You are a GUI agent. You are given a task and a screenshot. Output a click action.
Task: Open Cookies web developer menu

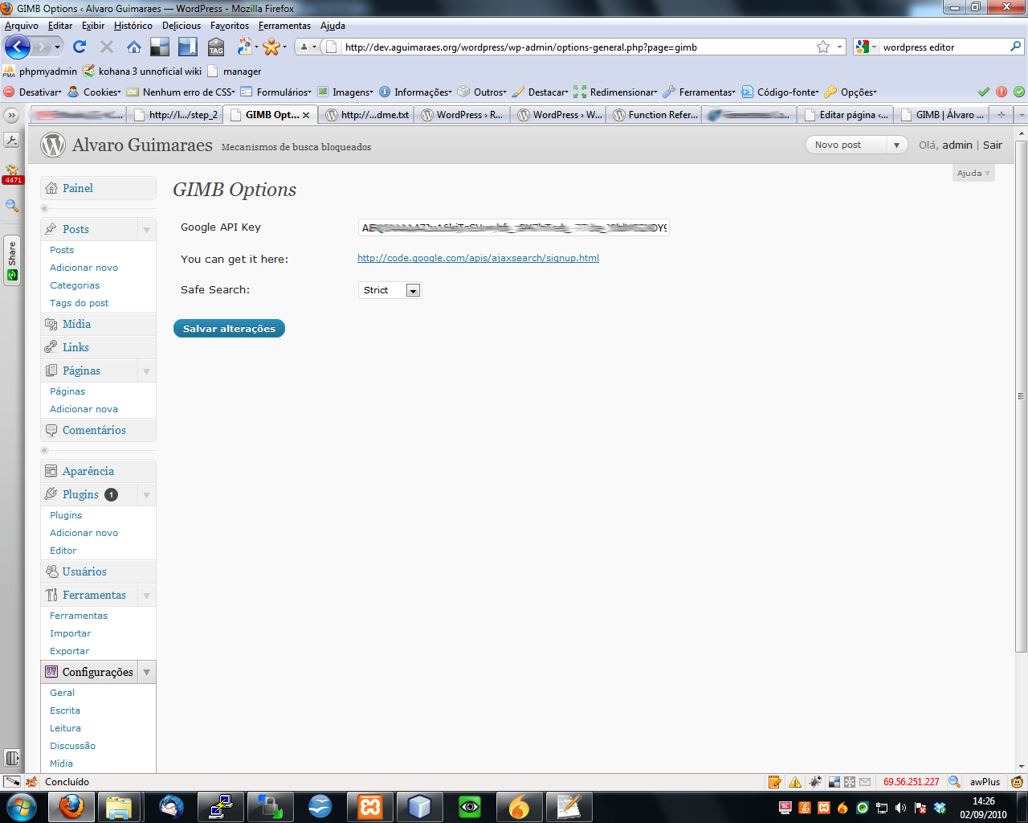(x=95, y=92)
